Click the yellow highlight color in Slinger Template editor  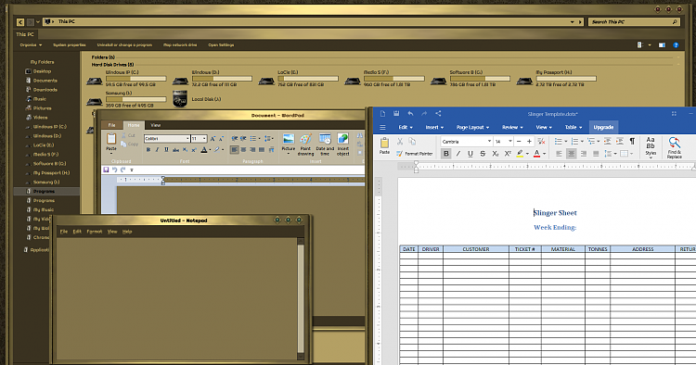pyautogui.click(x=520, y=154)
